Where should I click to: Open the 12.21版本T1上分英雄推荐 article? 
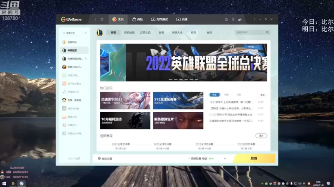pos(231,102)
